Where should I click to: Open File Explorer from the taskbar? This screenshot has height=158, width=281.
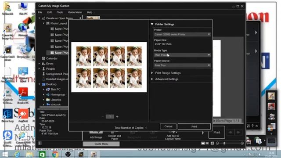coord(29,154)
